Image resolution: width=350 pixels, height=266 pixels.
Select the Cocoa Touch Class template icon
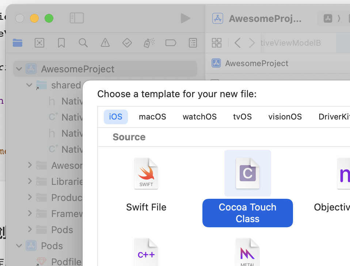coord(248,174)
